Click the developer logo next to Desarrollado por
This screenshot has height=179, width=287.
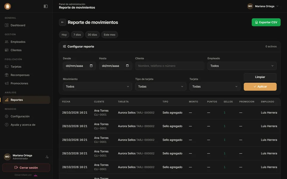[x=36, y=175]
